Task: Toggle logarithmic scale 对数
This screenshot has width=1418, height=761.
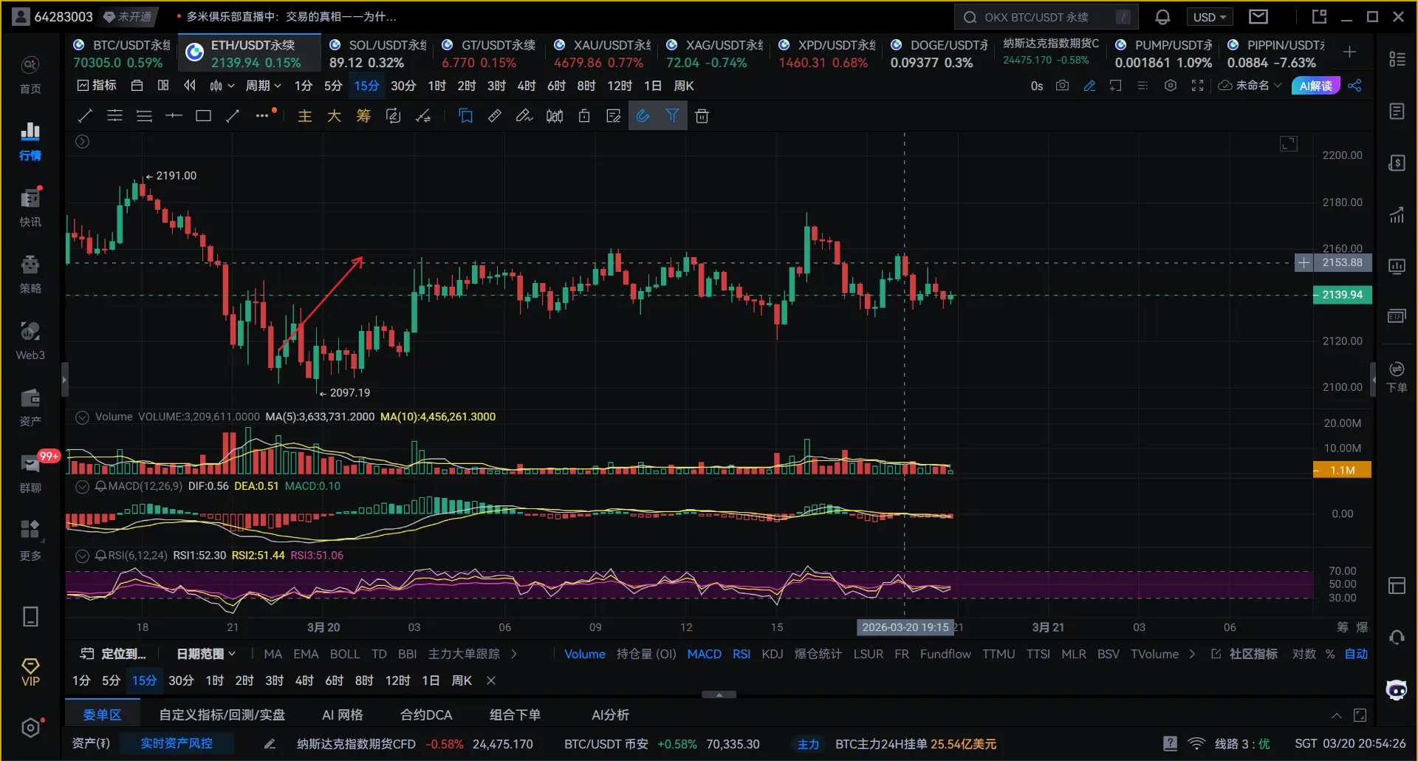Action: 1304,654
